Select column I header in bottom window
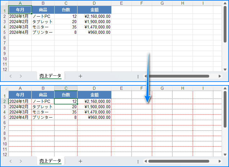Image resolution: width=229 pixels, height=167 pixels. tap(203, 88)
